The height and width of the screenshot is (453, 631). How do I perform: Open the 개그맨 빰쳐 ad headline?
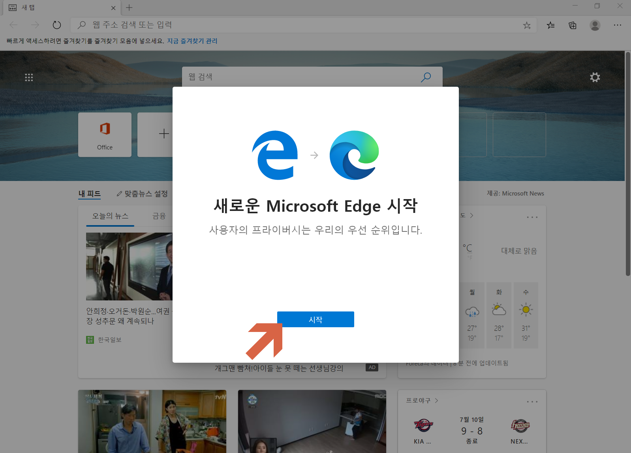[279, 368]
